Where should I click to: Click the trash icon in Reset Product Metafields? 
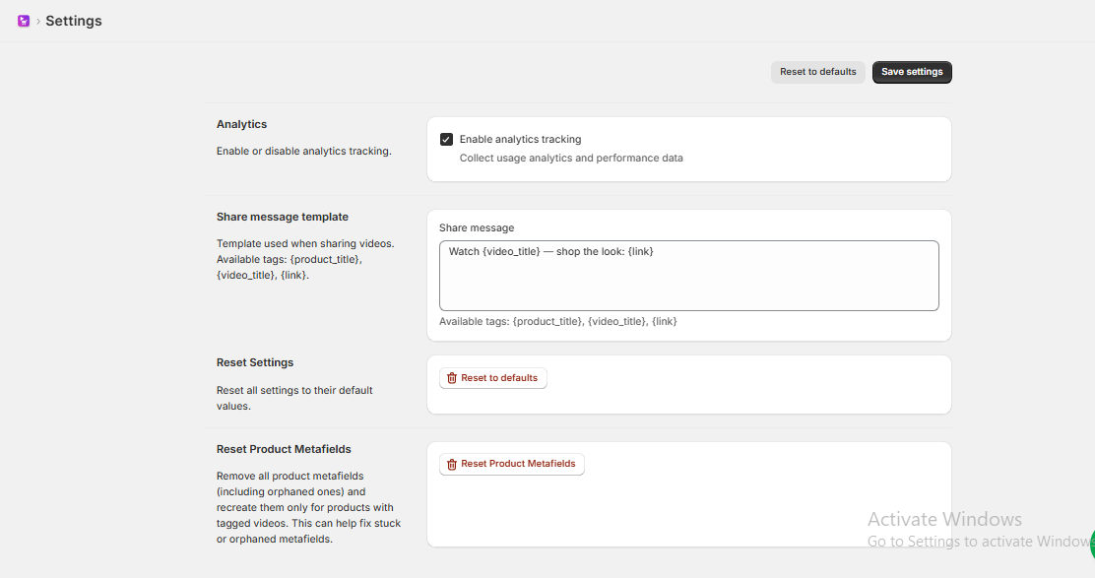tap(452, 464)
